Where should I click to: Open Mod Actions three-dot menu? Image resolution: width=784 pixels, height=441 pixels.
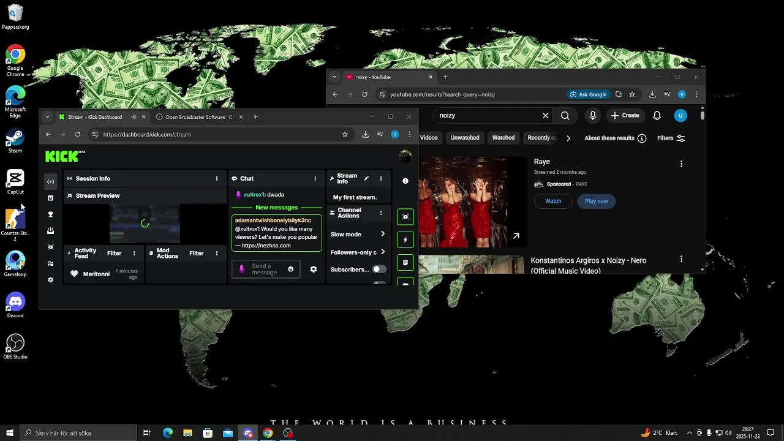pos(216,253)
